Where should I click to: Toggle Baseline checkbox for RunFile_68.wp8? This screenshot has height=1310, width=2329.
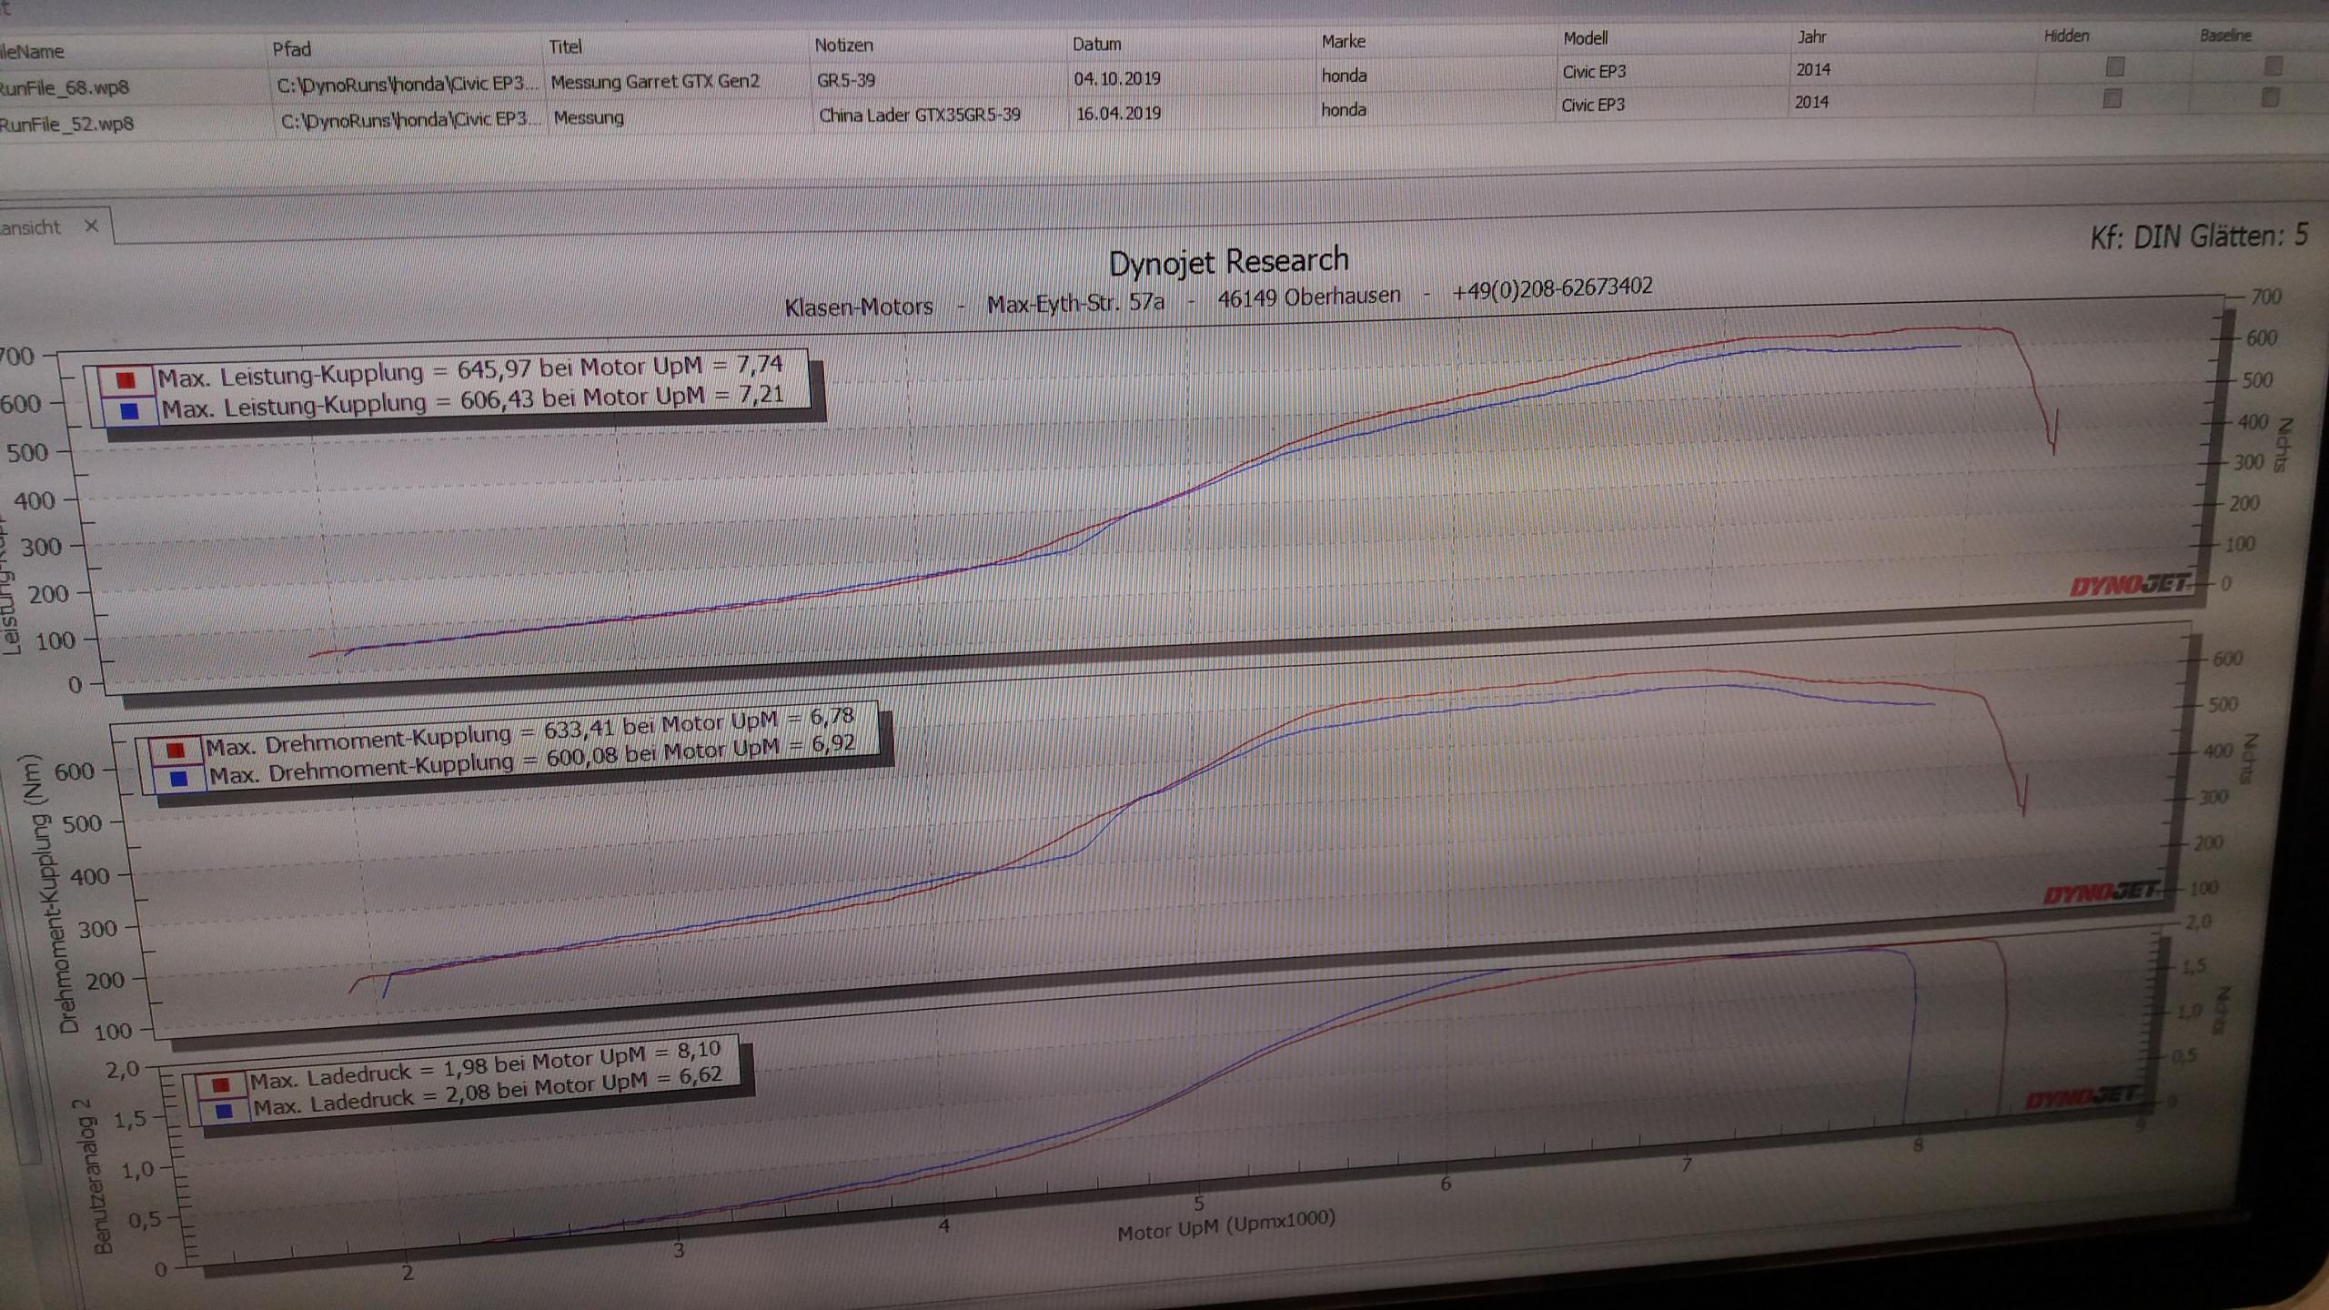[2273, 65]
